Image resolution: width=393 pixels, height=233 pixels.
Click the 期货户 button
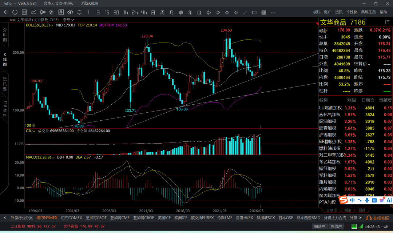[x=319, y=226]
